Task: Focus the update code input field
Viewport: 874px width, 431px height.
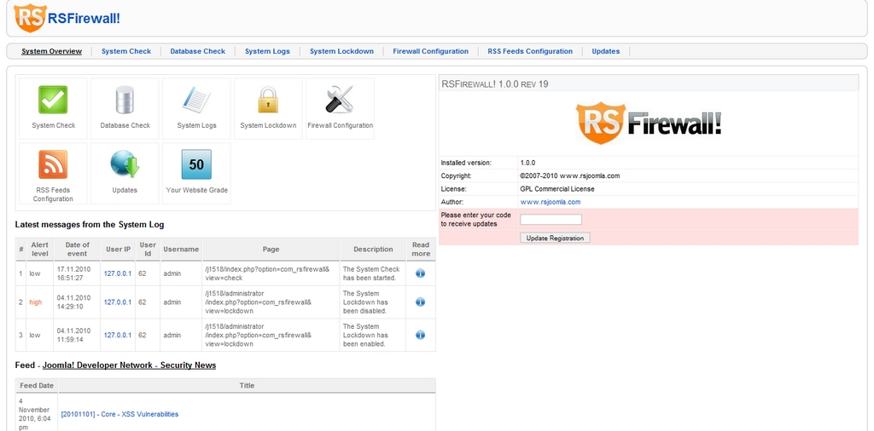Action: click(551, 220)
